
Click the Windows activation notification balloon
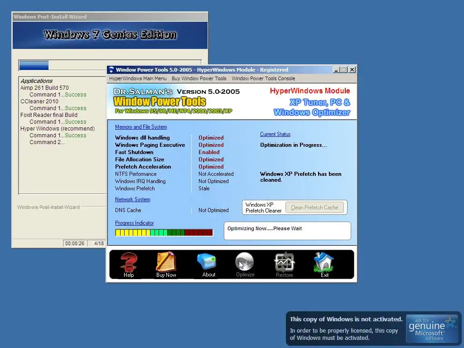click(373, 328)
